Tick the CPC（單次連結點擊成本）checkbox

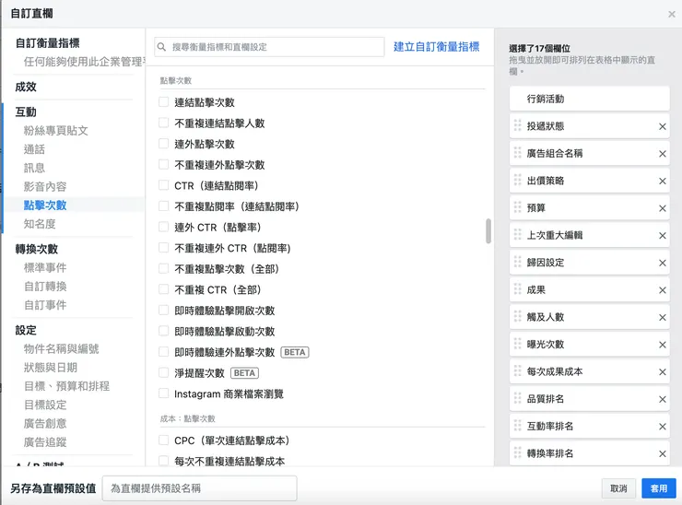pos(163,440)
